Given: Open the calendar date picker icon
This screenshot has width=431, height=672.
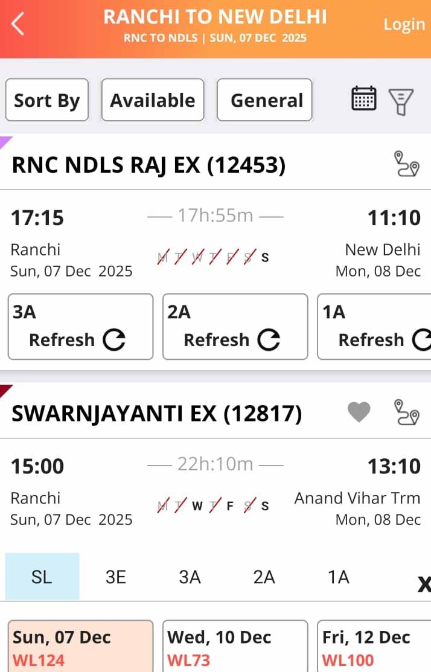Looking at the screenshot, I should [x=363, y=98].
